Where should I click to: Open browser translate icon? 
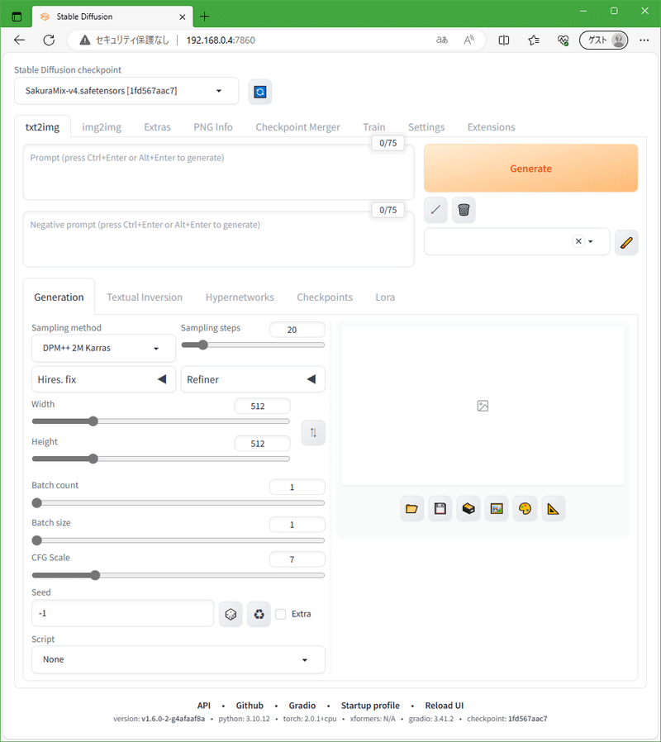pos(441,40)
